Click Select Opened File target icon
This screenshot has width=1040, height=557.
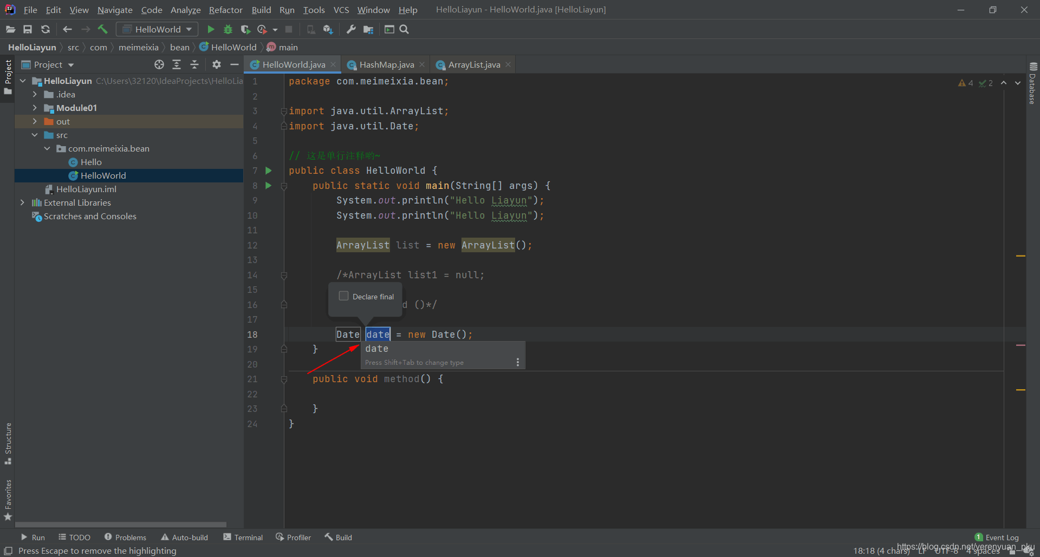[x=159, y=64]
